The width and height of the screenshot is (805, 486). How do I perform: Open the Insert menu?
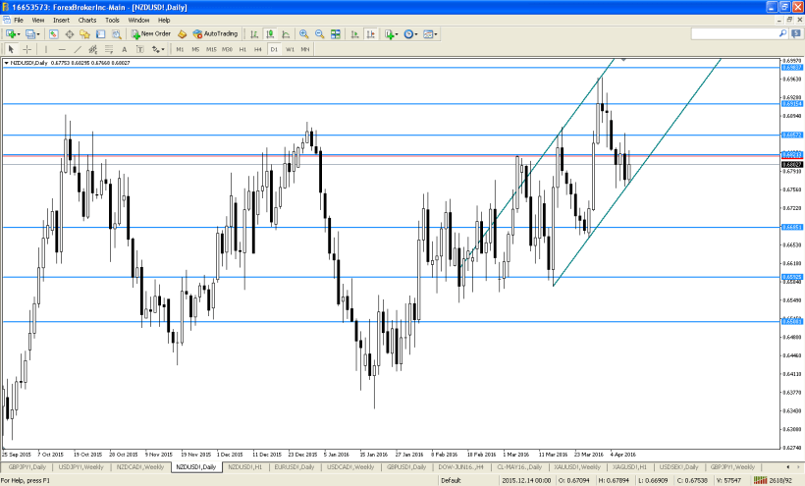[61, 20]
